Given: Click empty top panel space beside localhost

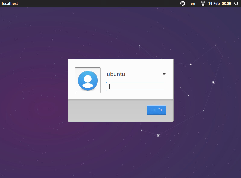Looking at the screenshot, I should tap(90, 4).
